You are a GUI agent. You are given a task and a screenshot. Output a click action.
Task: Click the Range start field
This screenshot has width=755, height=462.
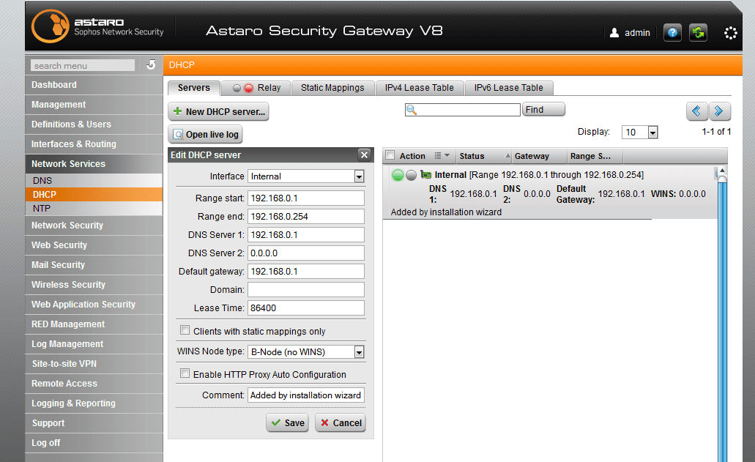pyautogui.click(x=306, y=198)
